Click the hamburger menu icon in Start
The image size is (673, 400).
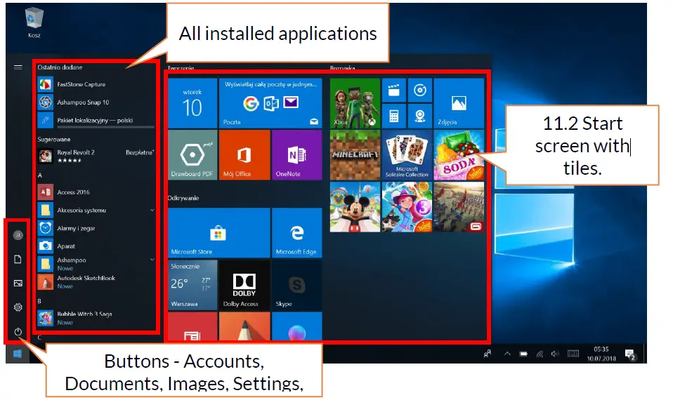[x=18, y=67]
